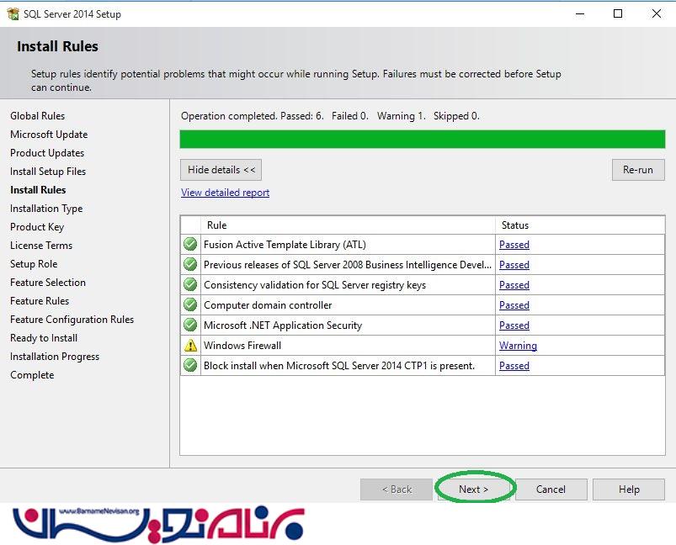Select Install Setup Files step
Image resolution: width=676 pixels, height=545 pixels.
pos(48,172)
